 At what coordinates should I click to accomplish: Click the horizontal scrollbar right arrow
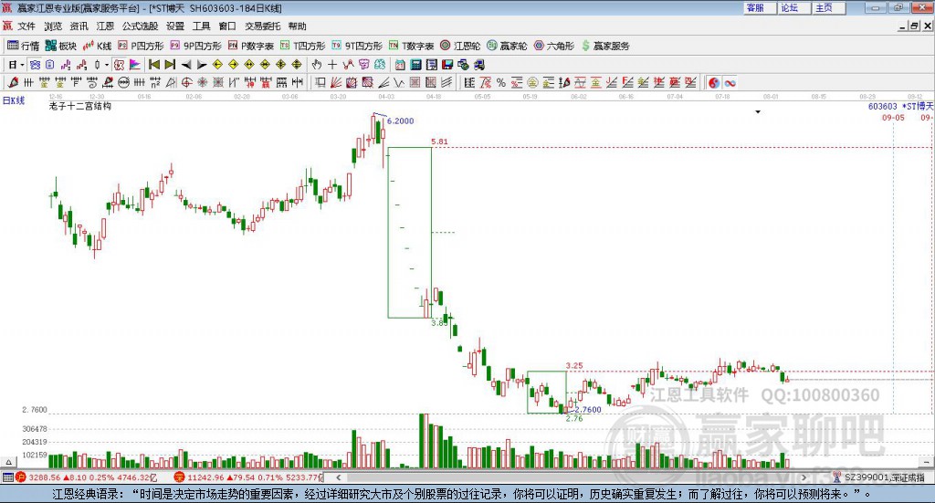[804, 477]
